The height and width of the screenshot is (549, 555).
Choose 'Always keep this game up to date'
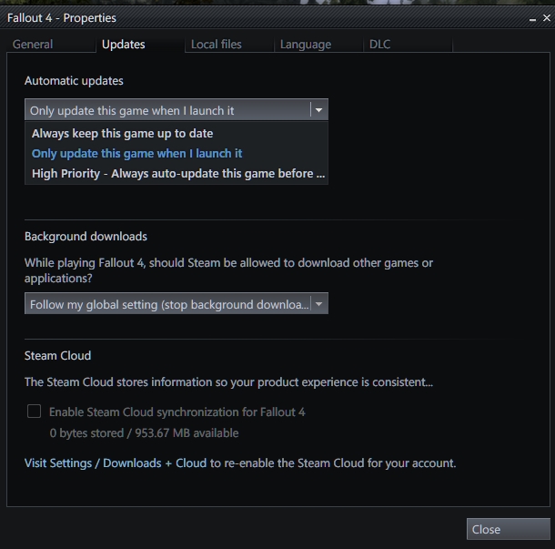click(x=123, y=134)
